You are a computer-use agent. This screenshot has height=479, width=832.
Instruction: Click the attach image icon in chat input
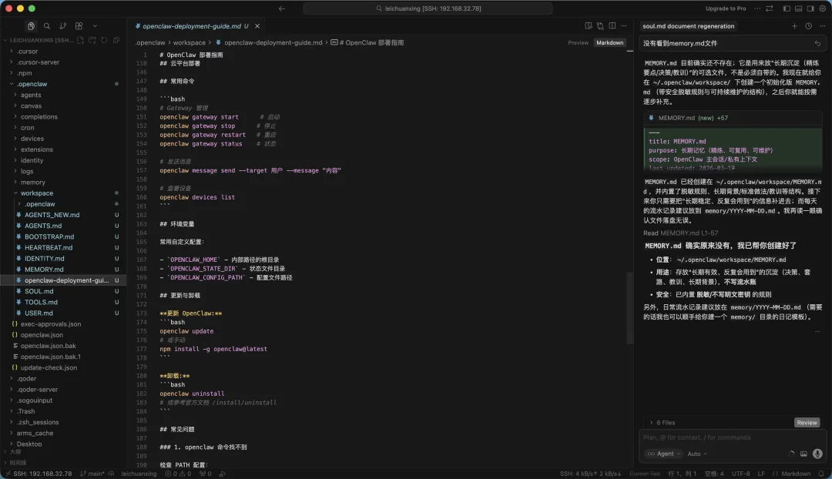pyautogui.click(x=803, y=454)
